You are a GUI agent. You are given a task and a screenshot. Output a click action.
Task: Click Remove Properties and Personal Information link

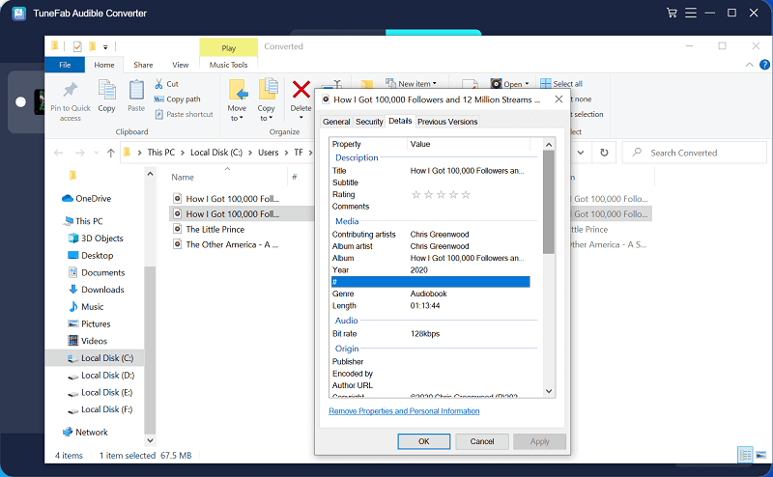click(404, 411)
